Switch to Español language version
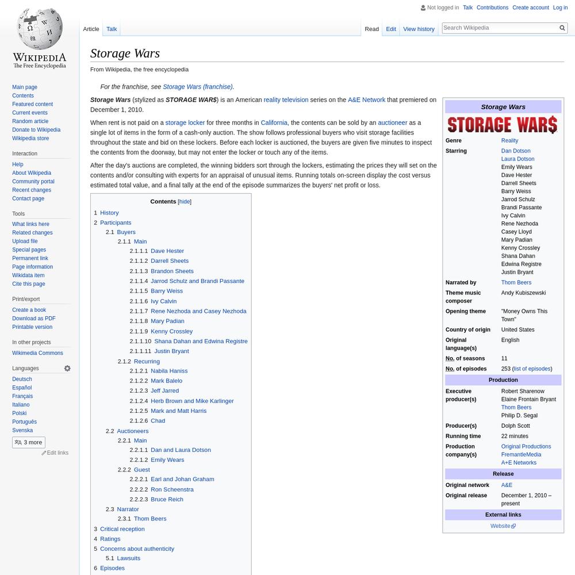 click(22, 388)
